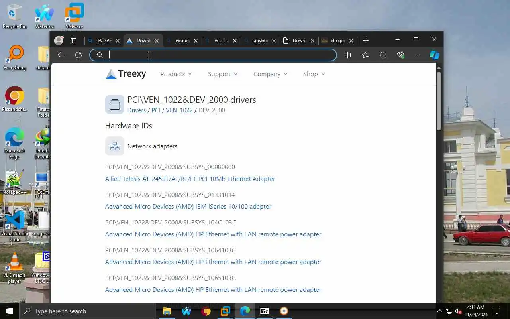Open split screen view icon
The image size is (510, 319).
click(347, 55)
